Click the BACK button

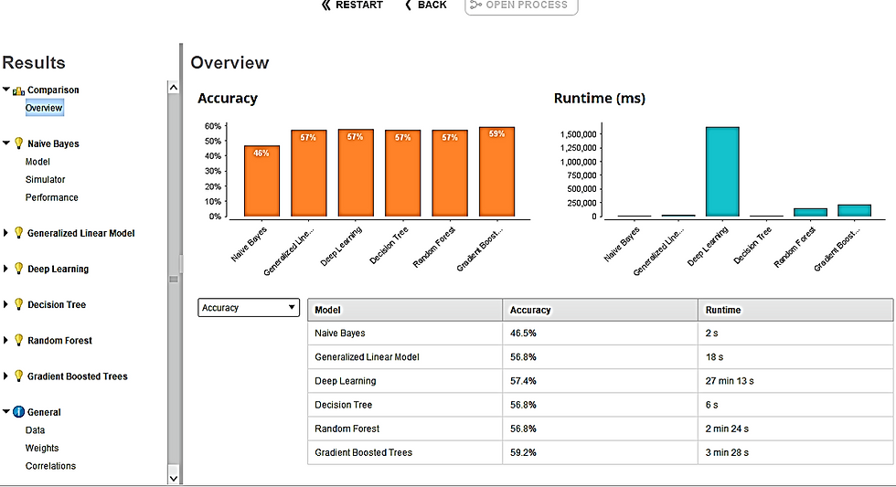[x=426, y=5]
